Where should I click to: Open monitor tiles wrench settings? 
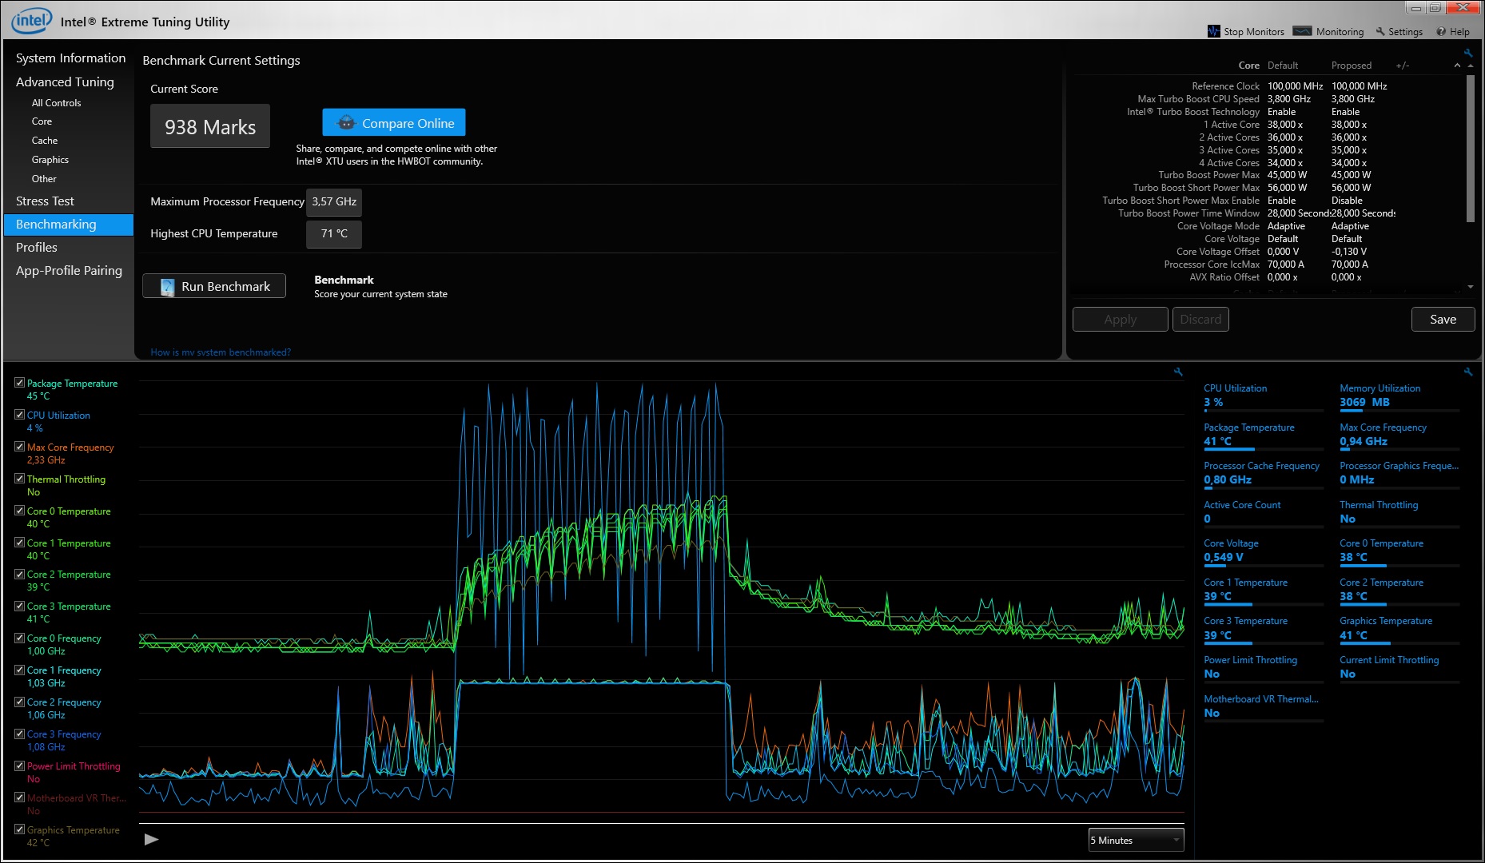pos(1468,372)
